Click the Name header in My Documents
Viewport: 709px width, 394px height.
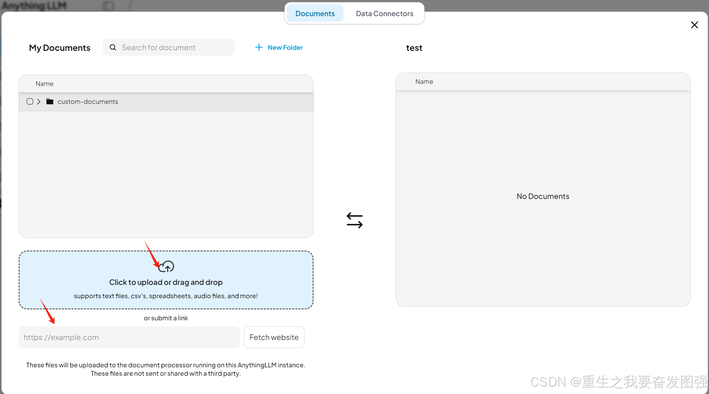(x=44, y=84)
